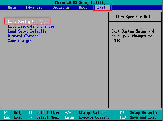This screenshot has width=163, height=121.
Task: Click the help text about saving to CMOS
Action: click(133, 36)
